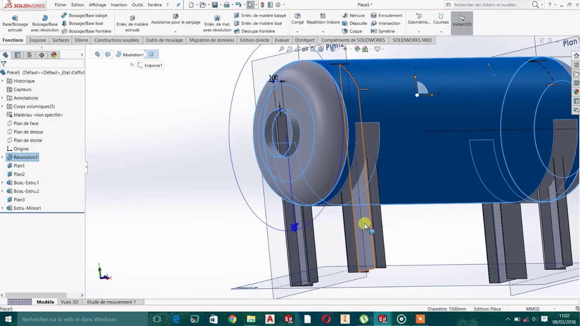Viewport: 580px width, 326px height.
Task: Open the DimXpertManager tab icon
Action: pos(42,55)
